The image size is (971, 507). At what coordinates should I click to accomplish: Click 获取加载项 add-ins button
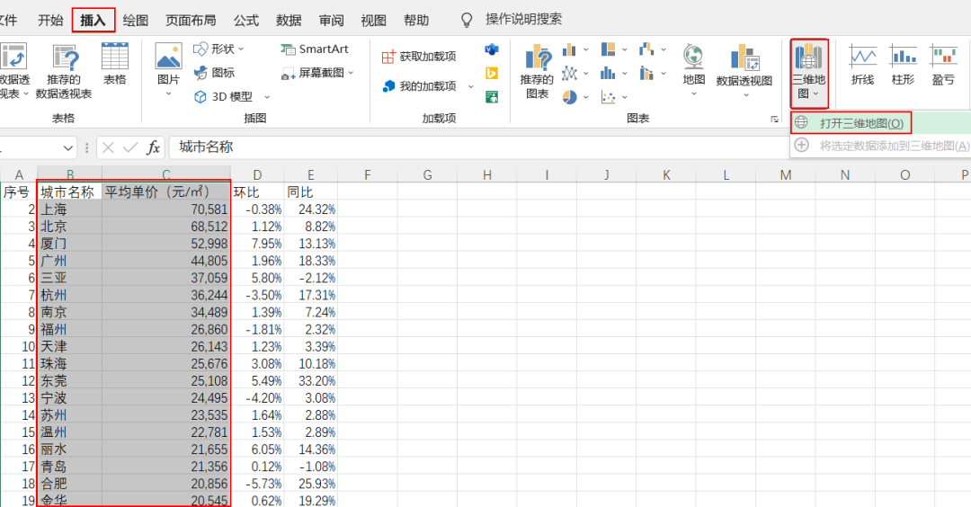[419, 57]
